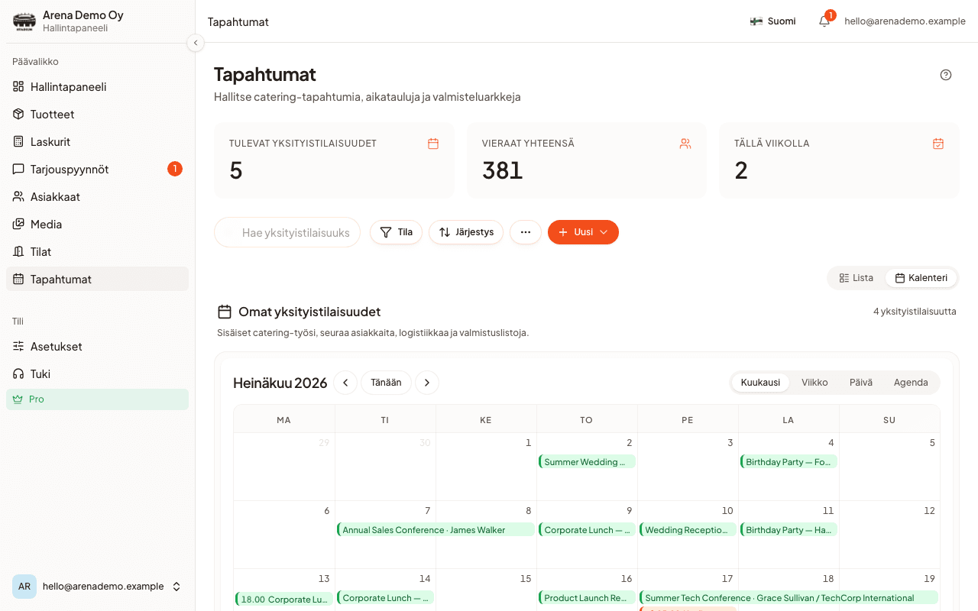Open Birthday Party — Ha… event on July 11
The width and height of the screenshot is (978, 611).
pos(789,529)
